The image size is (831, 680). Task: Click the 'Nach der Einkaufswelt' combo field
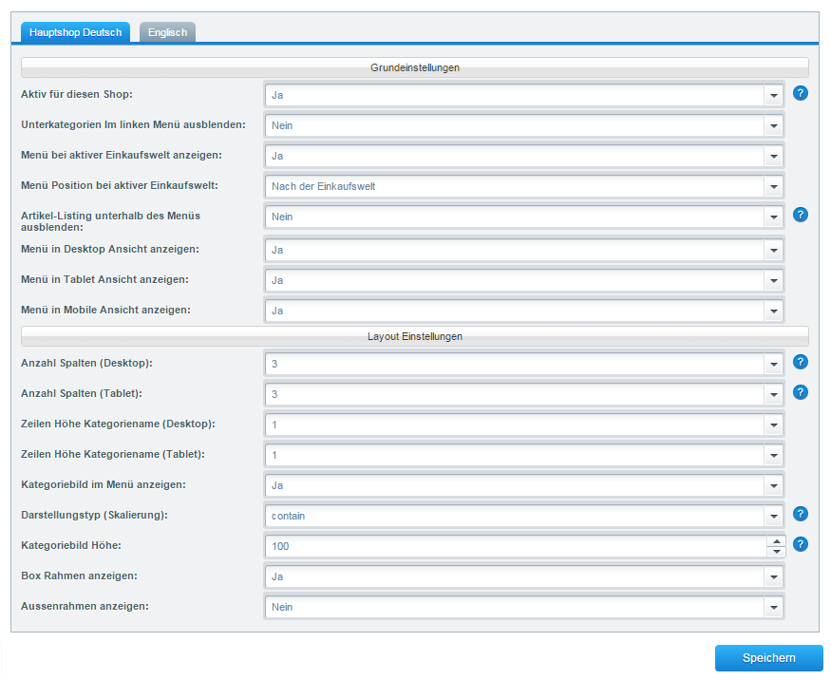(x=515, y=186)
